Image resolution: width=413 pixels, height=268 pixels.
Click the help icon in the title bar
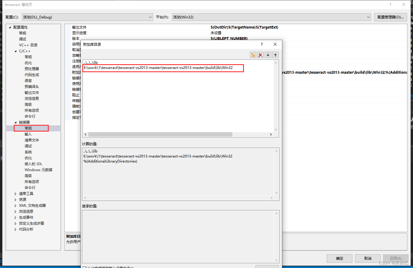pyautogui.click(x=390, y=4)
